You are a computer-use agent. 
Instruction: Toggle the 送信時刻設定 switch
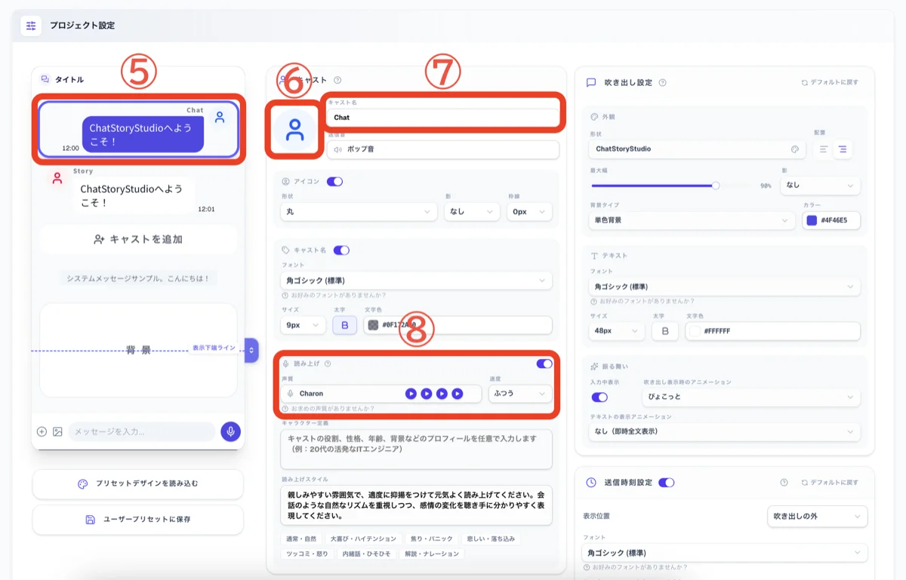(x=667, y=483)
